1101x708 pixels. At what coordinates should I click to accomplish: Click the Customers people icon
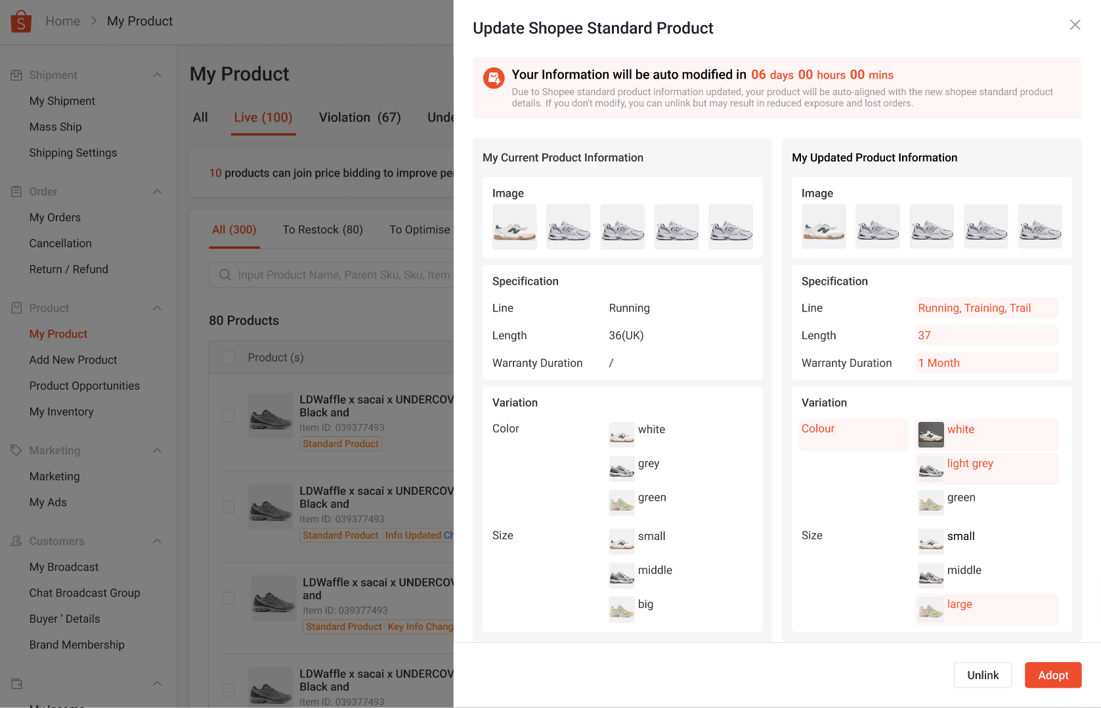[x=16, y=541]
